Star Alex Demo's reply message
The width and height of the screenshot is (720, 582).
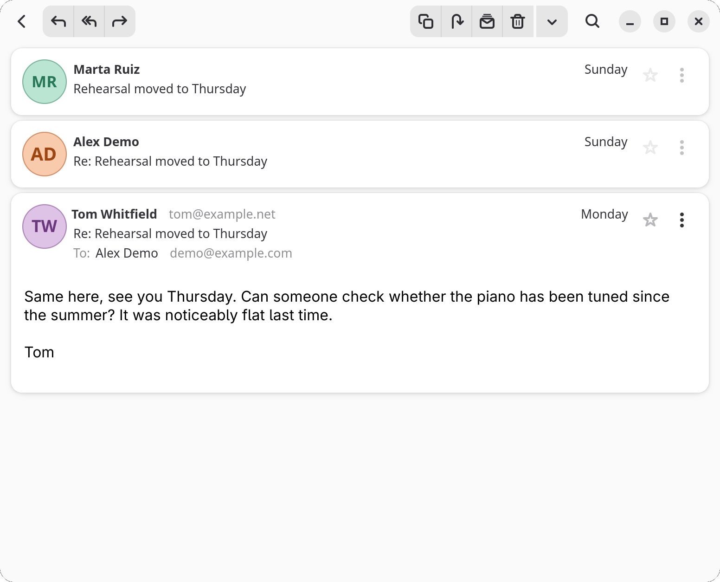click(650, 148)
